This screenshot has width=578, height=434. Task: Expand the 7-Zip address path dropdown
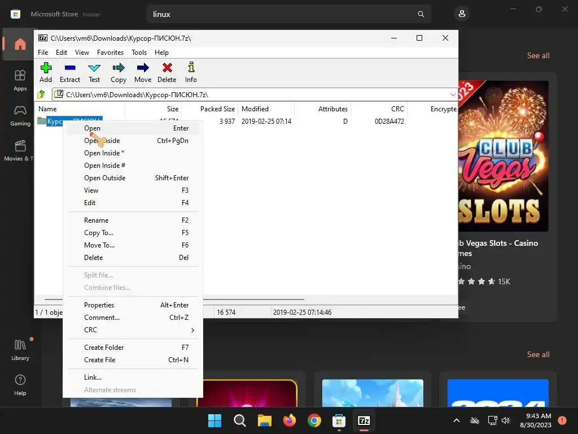click(453, 94)
